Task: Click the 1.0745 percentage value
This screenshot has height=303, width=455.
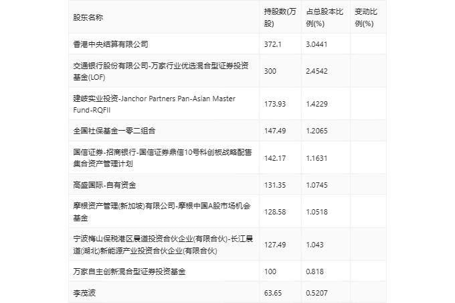Action: coord(316,185)
